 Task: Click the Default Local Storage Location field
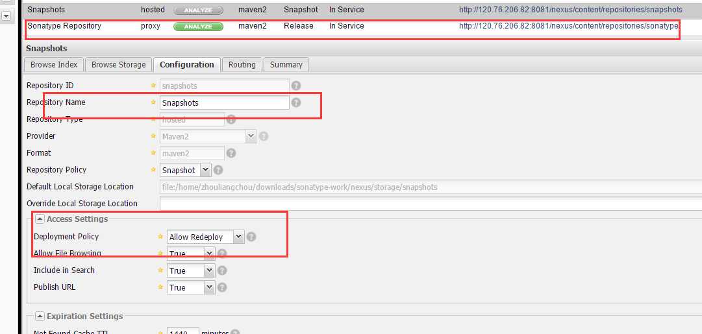(431, 187)
